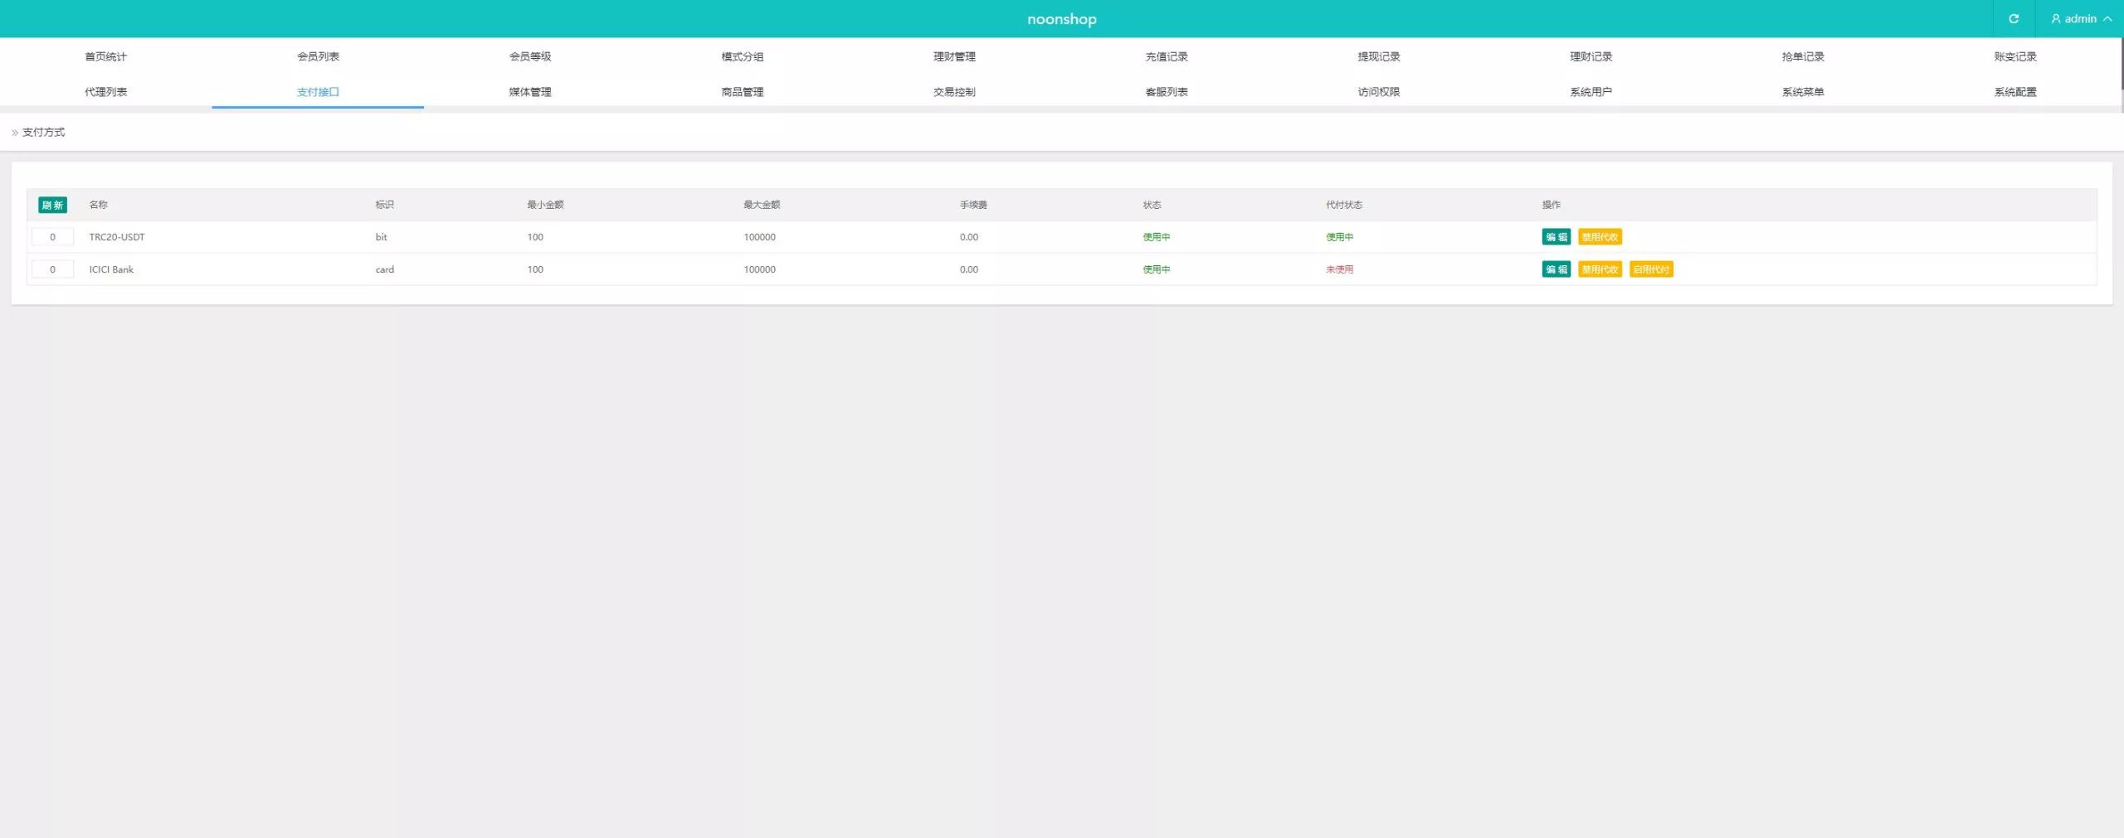Enable payout with 启用代付 for ICICI Bank
Screen dimensions: 2124x838
tap(1651, 269)
